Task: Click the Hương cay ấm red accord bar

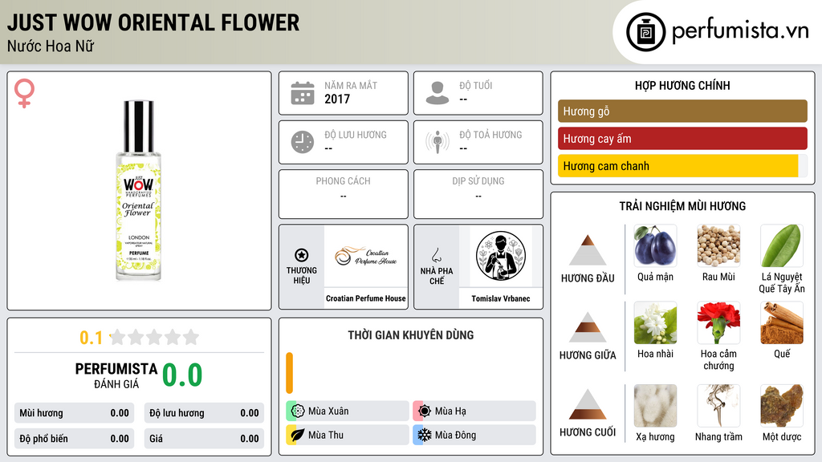Action: (682, 139)
